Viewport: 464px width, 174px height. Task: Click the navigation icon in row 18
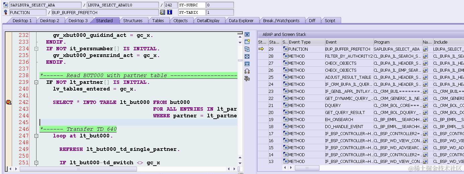(x=426, y=126)
